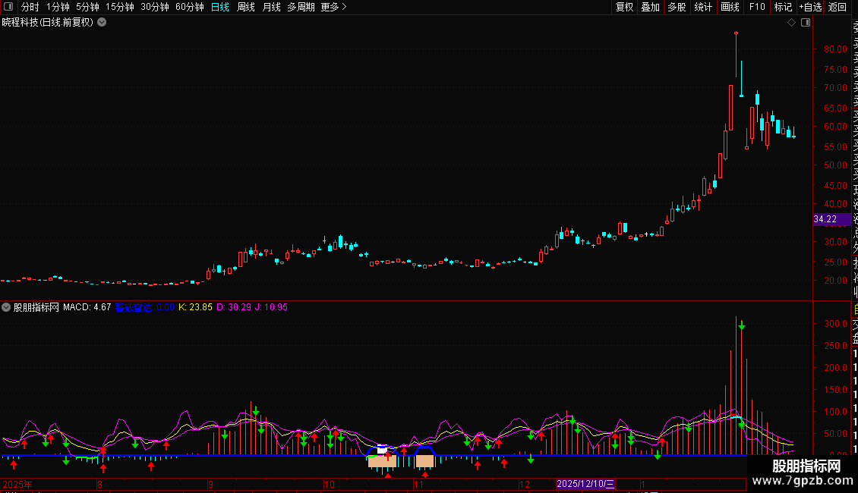Select the 5分钟 period tab

coord(87,7)
